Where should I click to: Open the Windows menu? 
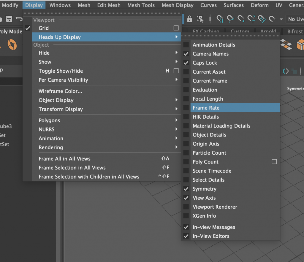[60, 5]
